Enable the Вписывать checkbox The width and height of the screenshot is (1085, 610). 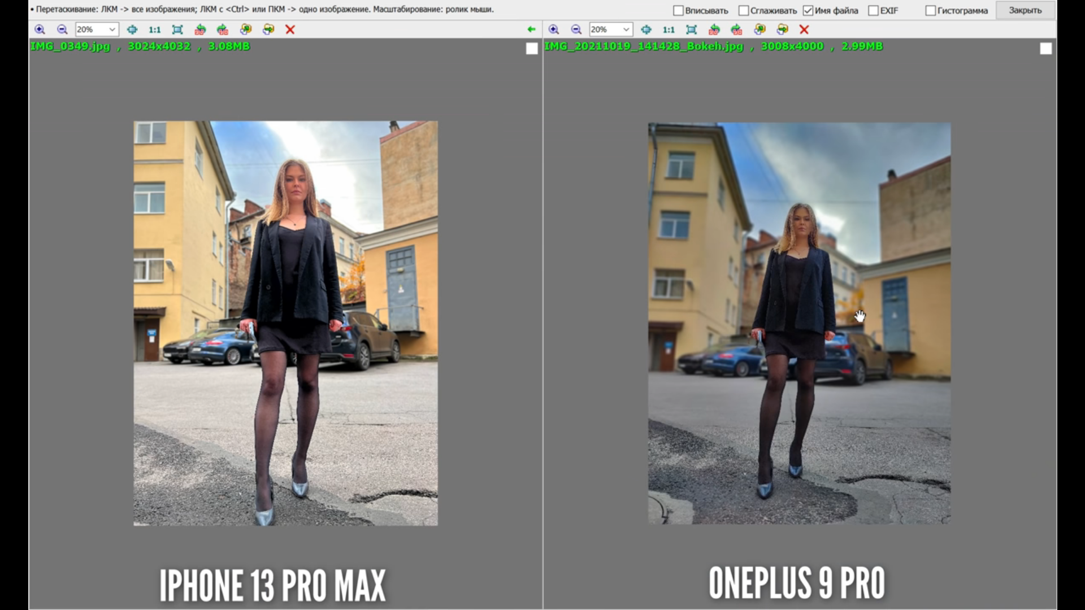(679, 11)
